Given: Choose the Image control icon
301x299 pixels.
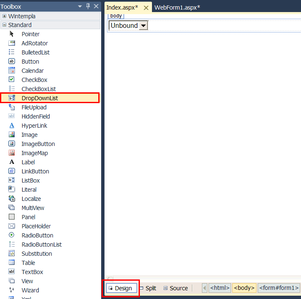Looking at the screenshot, I should 12,135.
